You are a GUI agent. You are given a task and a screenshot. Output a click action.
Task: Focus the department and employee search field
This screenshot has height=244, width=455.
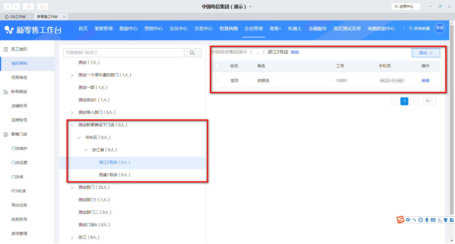[124, 53]
